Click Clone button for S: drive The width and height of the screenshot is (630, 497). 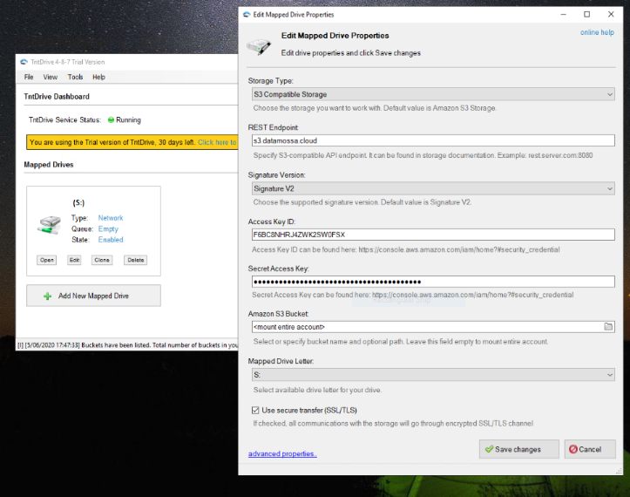point(102,260)
